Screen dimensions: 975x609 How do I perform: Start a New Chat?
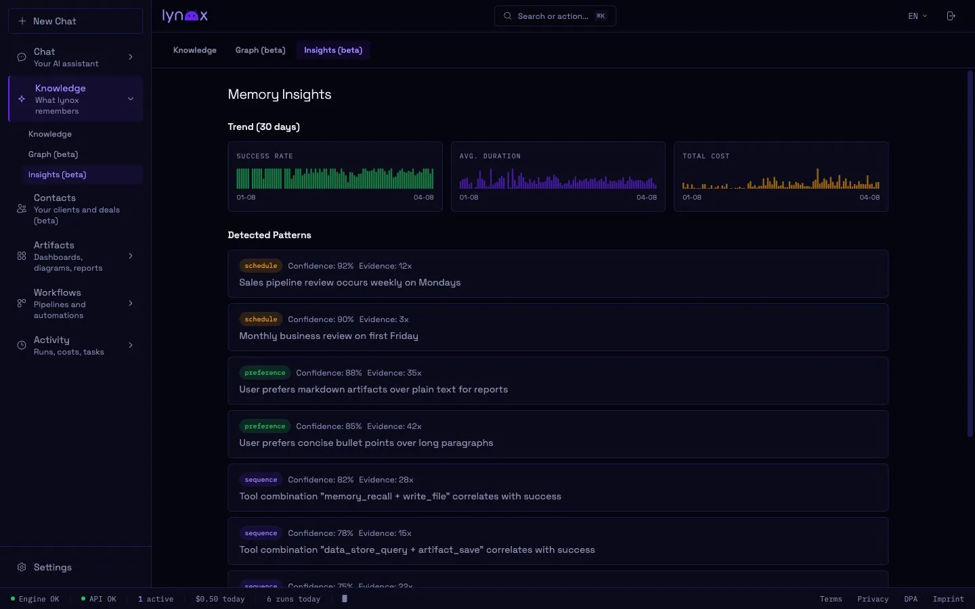75,21
